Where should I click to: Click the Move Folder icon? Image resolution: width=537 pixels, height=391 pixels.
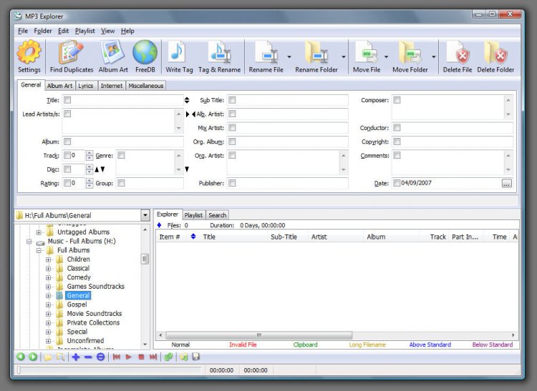coord(410,52)
